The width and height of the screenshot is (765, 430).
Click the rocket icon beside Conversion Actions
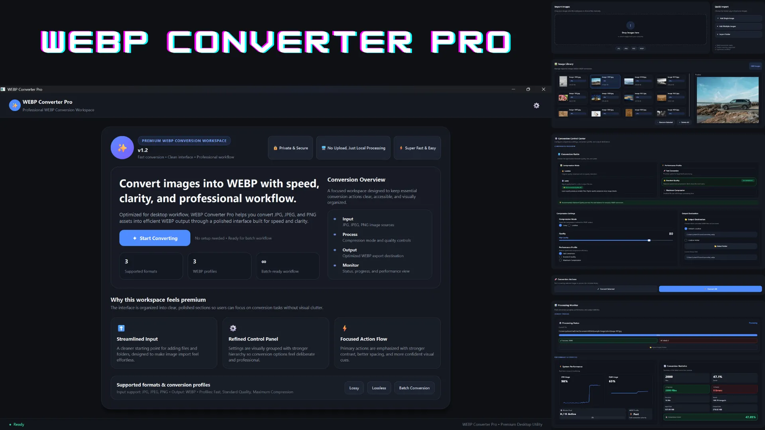point(556,279)
